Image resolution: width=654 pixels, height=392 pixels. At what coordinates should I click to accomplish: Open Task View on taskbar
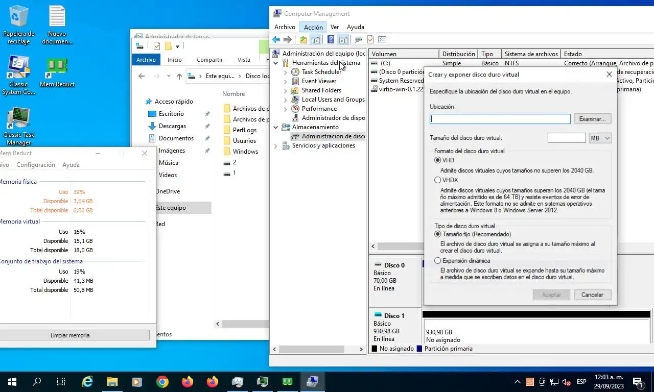[x=61, y=381]
